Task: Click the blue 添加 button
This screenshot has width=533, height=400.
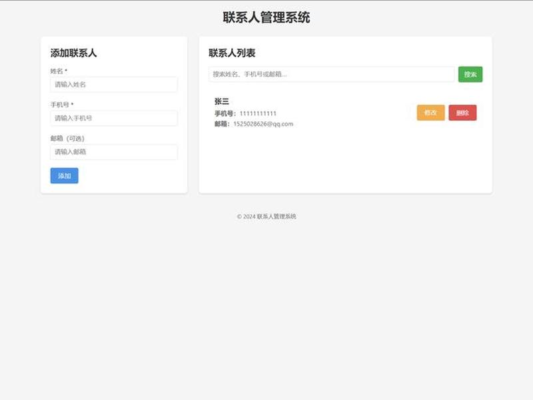Action: [64, 175]
